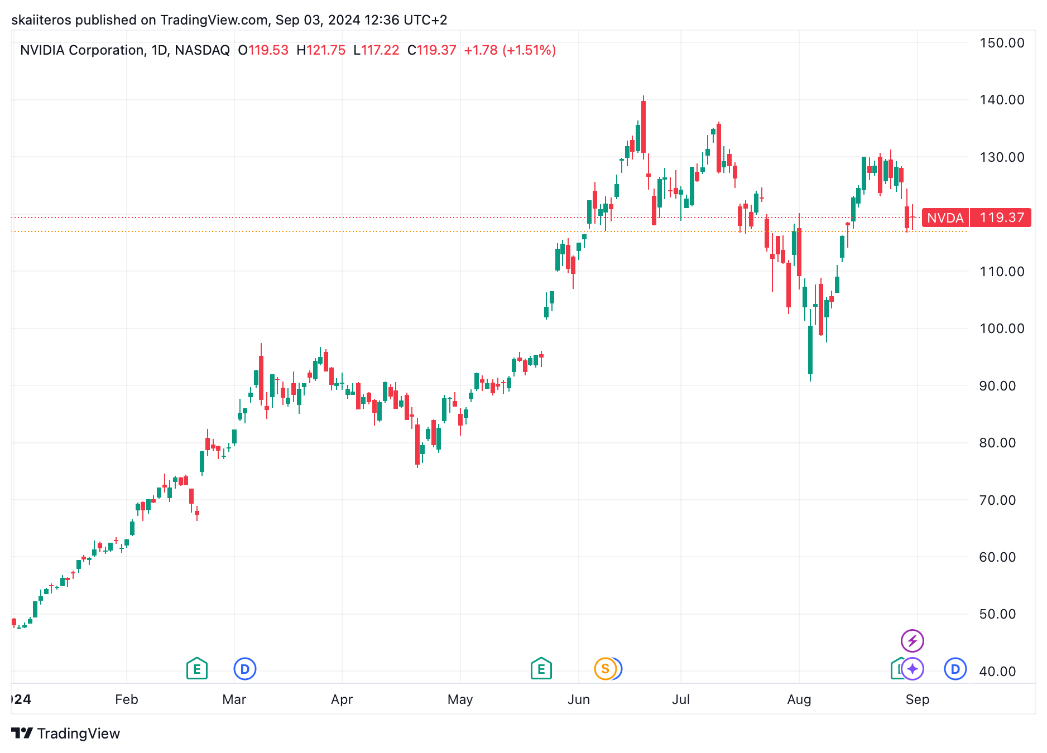The image size is (1047, 753).
Task: Click the Apr label on time axis
Action: point(342,699)
